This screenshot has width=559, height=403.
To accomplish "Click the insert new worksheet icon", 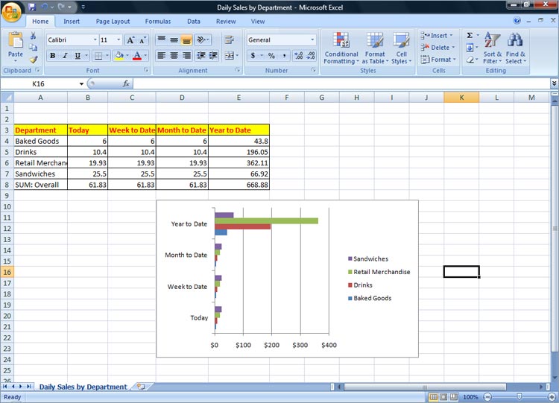I will click(x=140, y=387).
